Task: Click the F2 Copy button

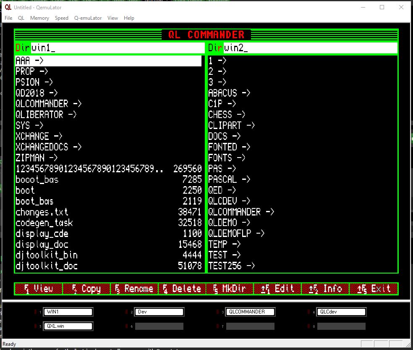Action: coord(86,289)
